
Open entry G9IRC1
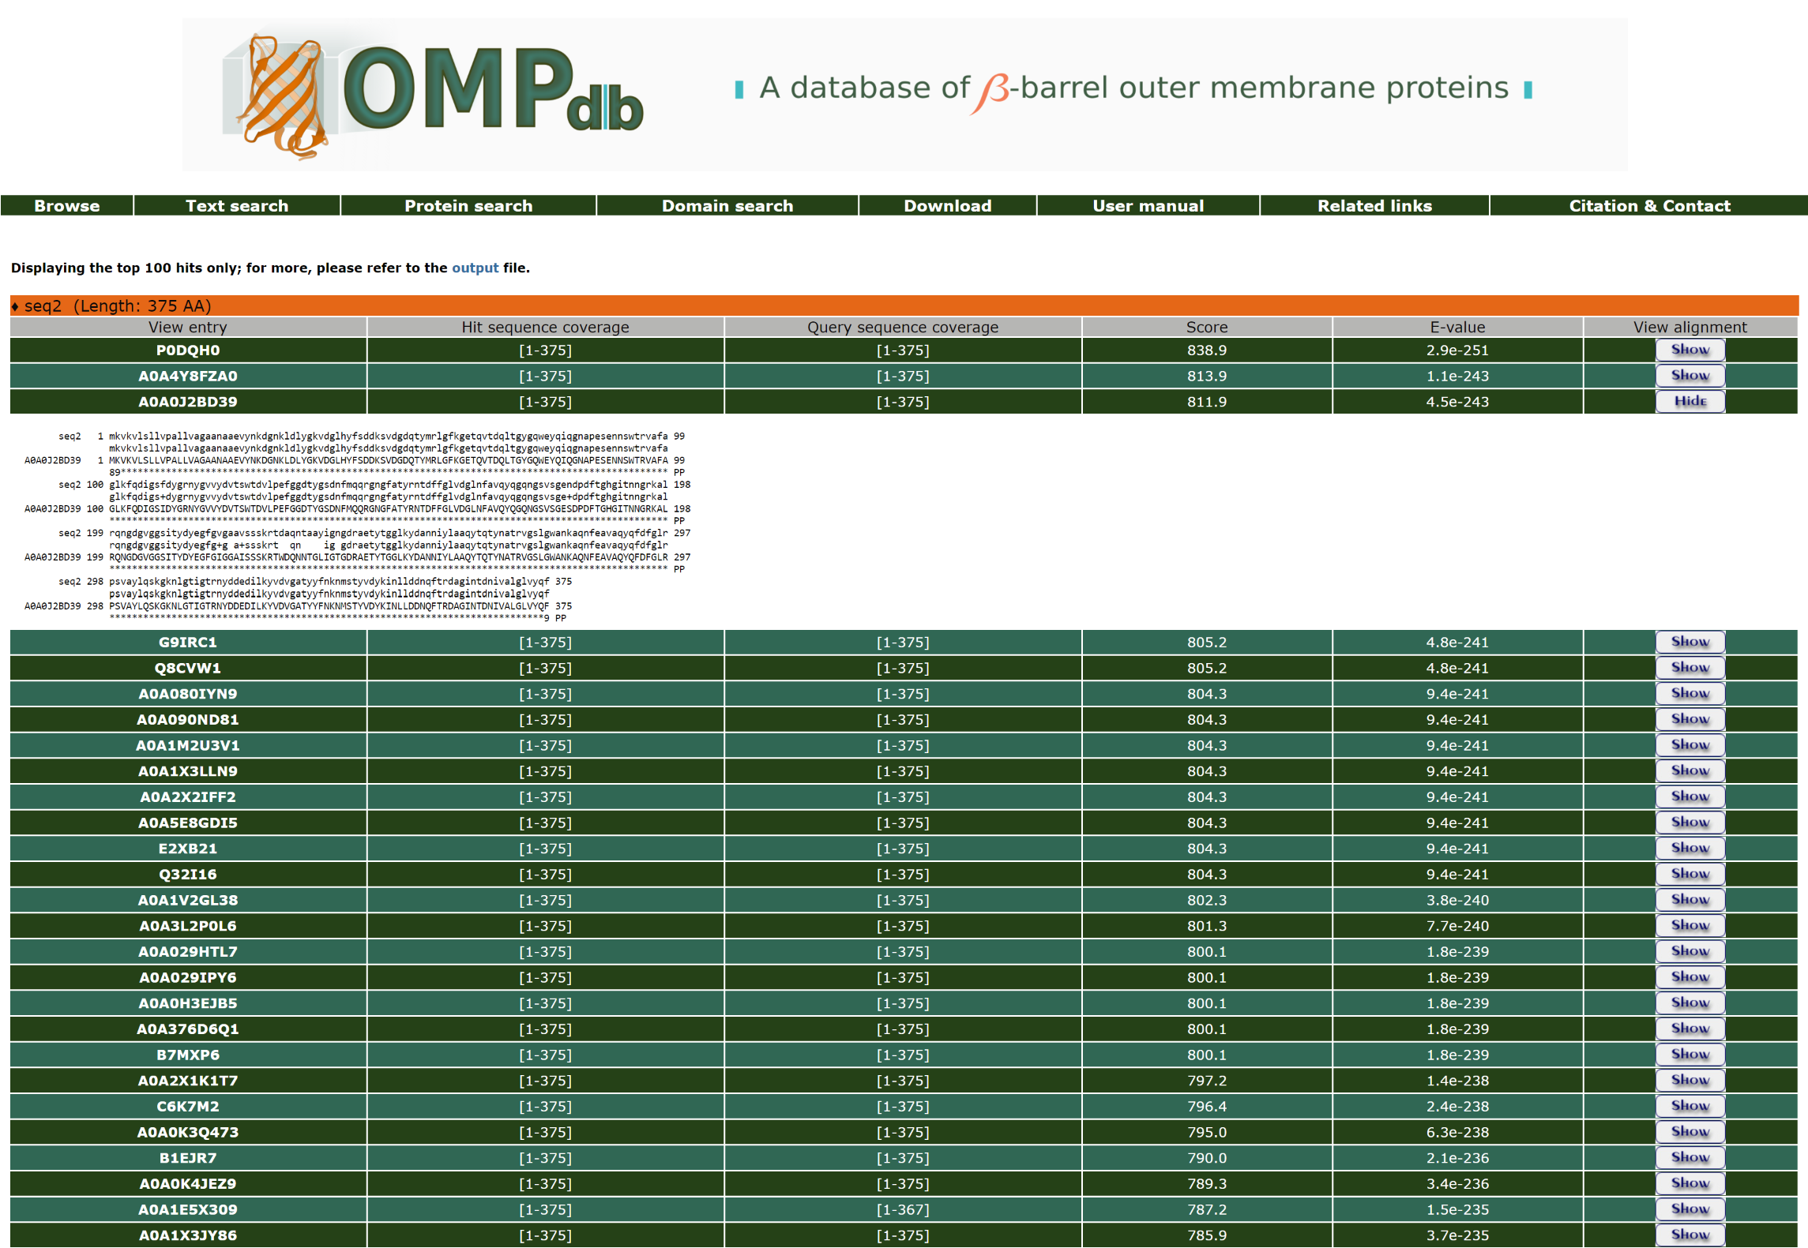point(188,643)
